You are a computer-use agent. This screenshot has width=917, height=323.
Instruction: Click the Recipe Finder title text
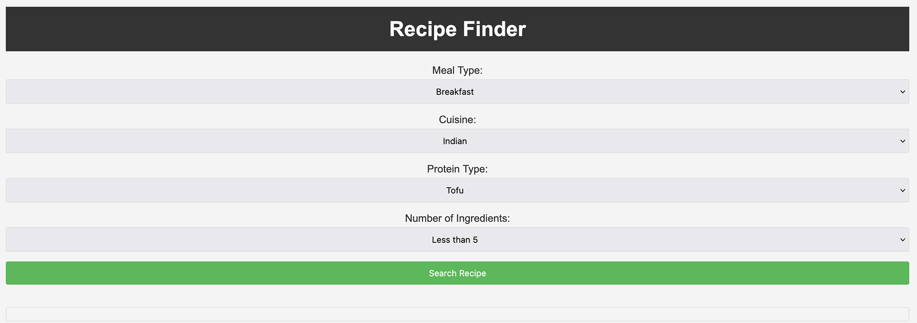point(457,29)
